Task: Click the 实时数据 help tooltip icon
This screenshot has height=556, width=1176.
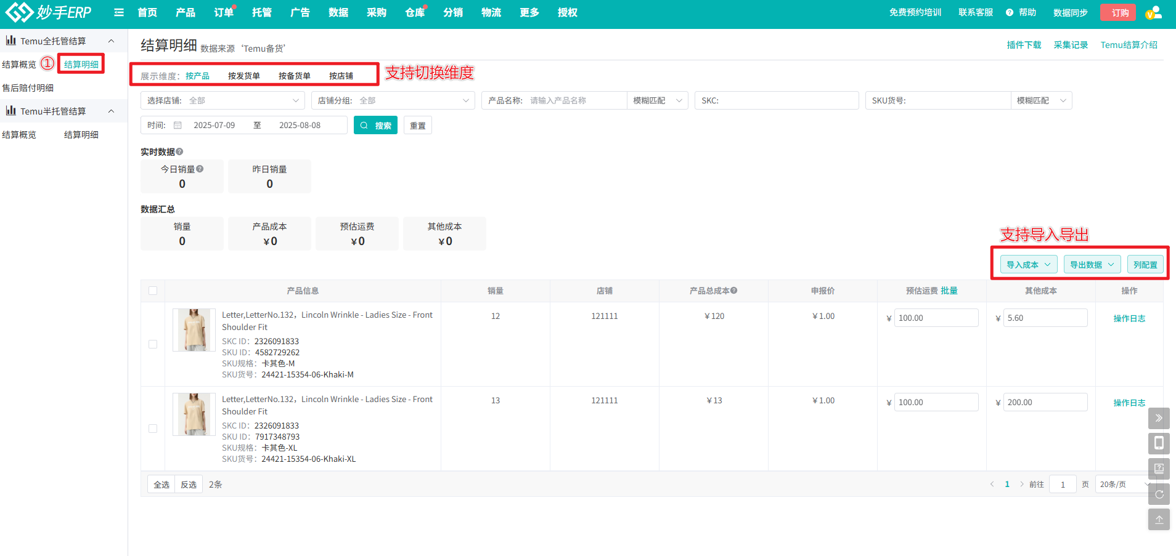Action: click(x=179, y=151)
